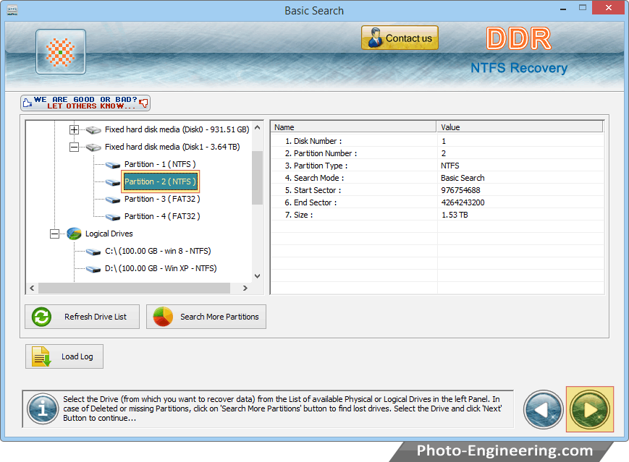Select the Logical Drives tree label

(x=109, y=234)
